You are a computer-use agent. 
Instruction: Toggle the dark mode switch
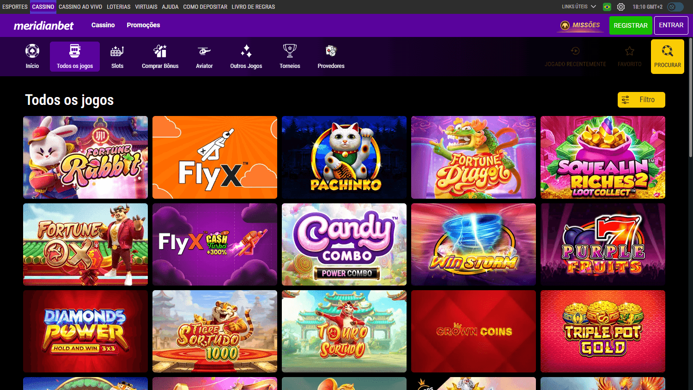pyautogui.click(x=675, y=7)
